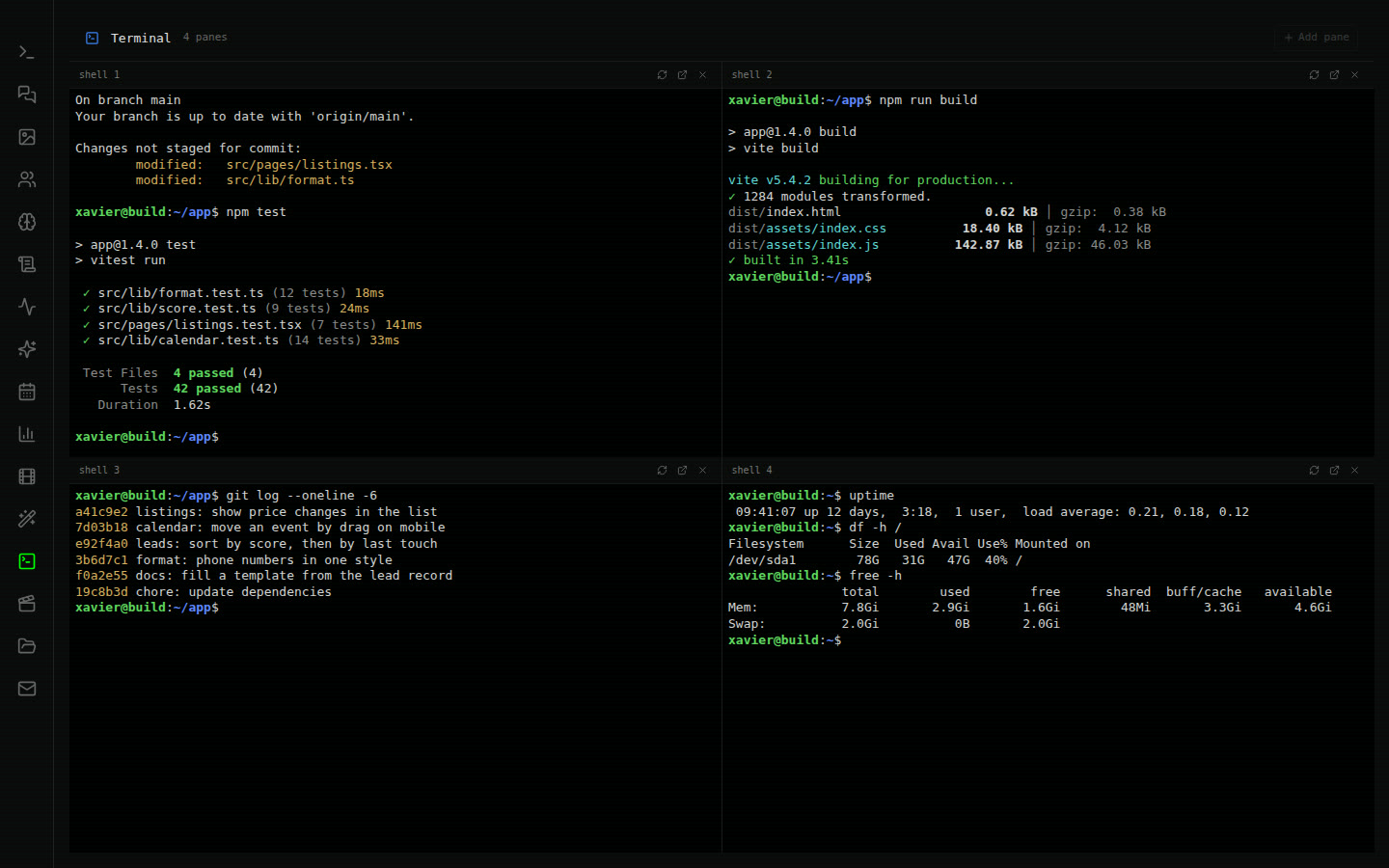Select the highlighted green terminal sidebar icon

(x=27, y=561)
